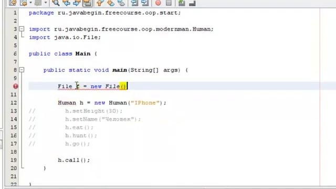Click the Toggle Bookmark toolbar icon
This screenshot has height=189, width=336.
[x=121, y=3]
